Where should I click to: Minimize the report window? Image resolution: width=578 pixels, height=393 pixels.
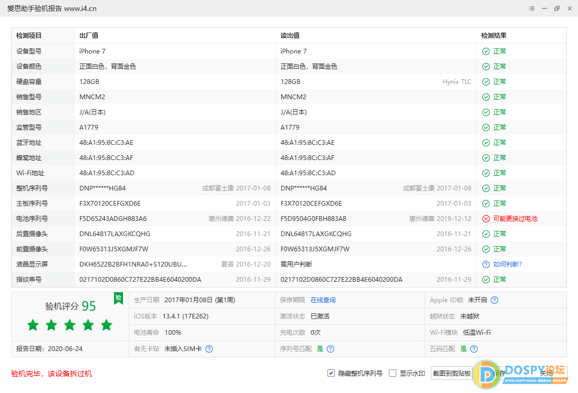click(544, 8)
